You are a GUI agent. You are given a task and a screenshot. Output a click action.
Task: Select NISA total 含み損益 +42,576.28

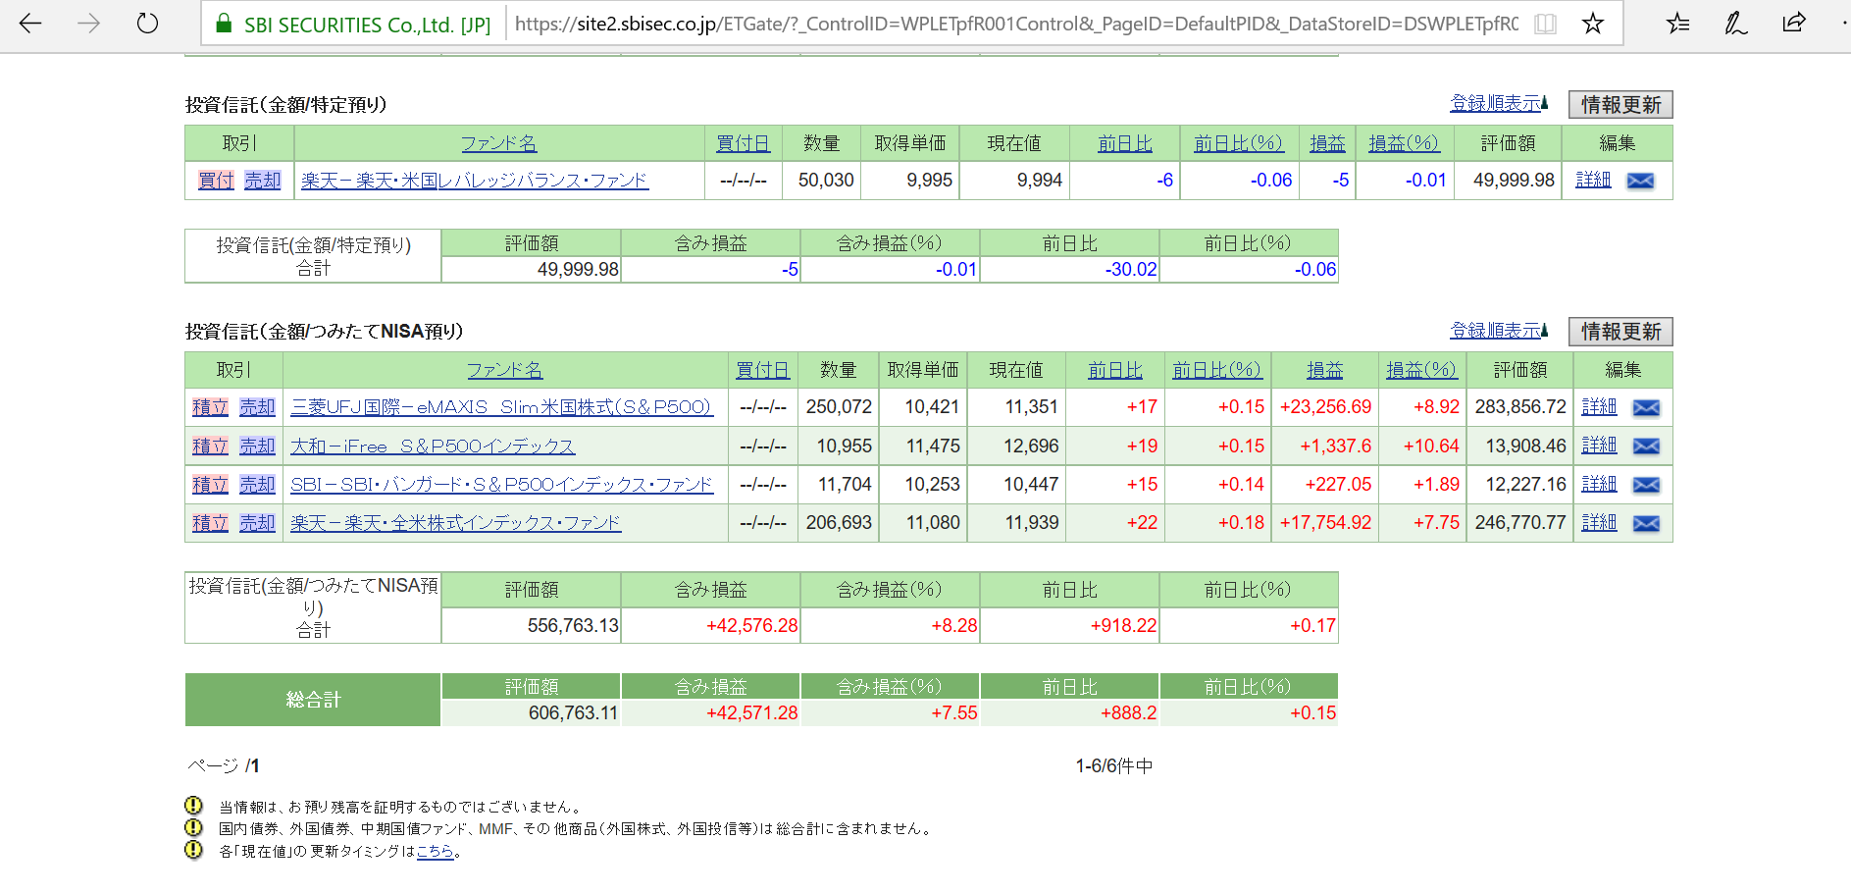752,626
